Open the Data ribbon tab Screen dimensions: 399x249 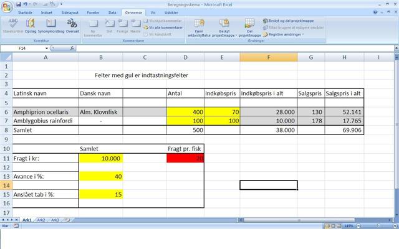112,12
